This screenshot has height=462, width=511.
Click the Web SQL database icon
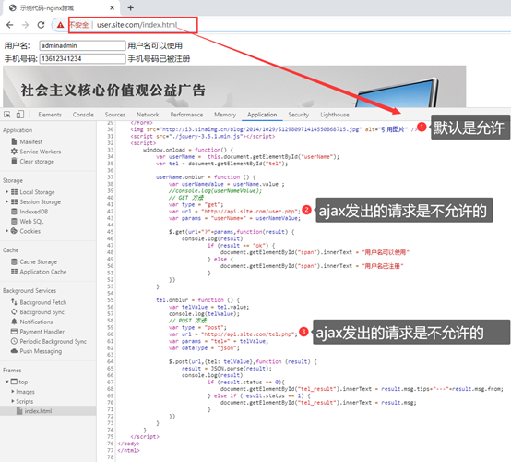pyautogui.click(x=14, y=222)
